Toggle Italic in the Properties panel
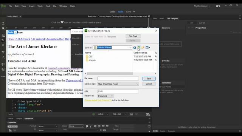The height and width of the screenshot is (136, 242). point(91,126)
